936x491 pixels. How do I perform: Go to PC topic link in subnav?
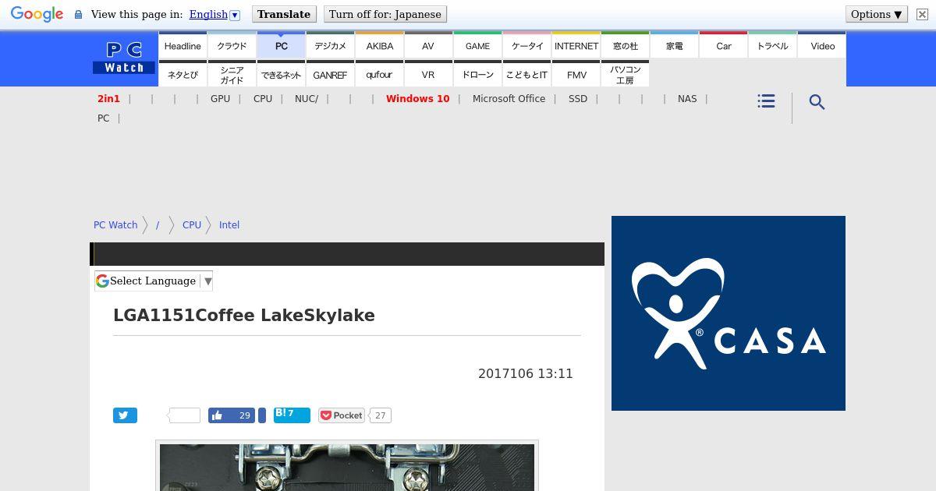pos(103,118)
